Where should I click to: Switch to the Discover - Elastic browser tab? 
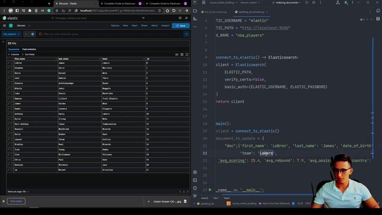click(76, 4)
